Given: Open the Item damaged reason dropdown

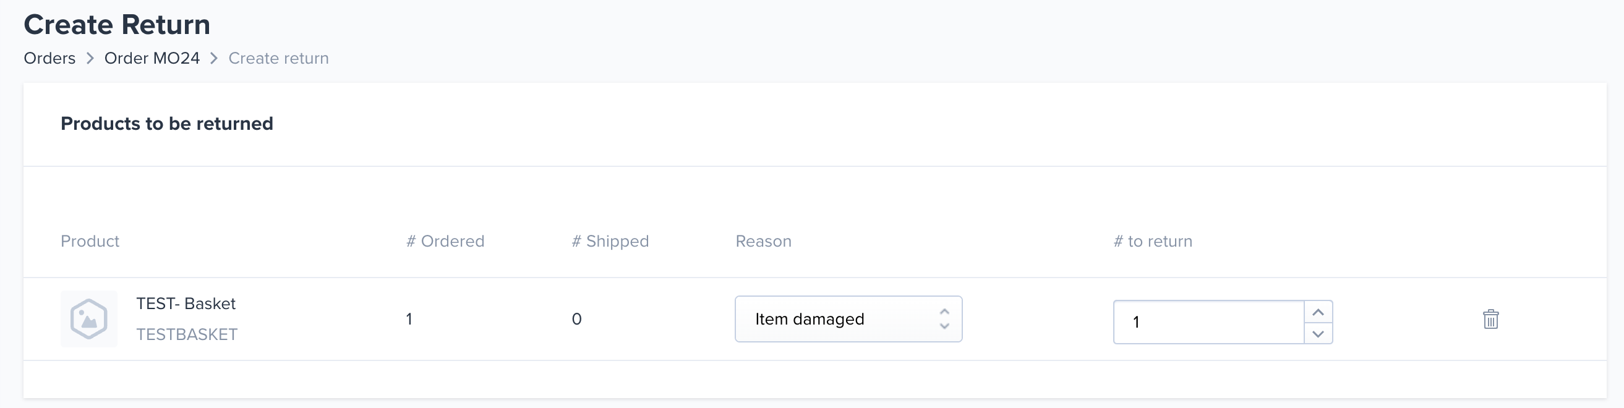Looking at the screenshot, I should 848,319.
